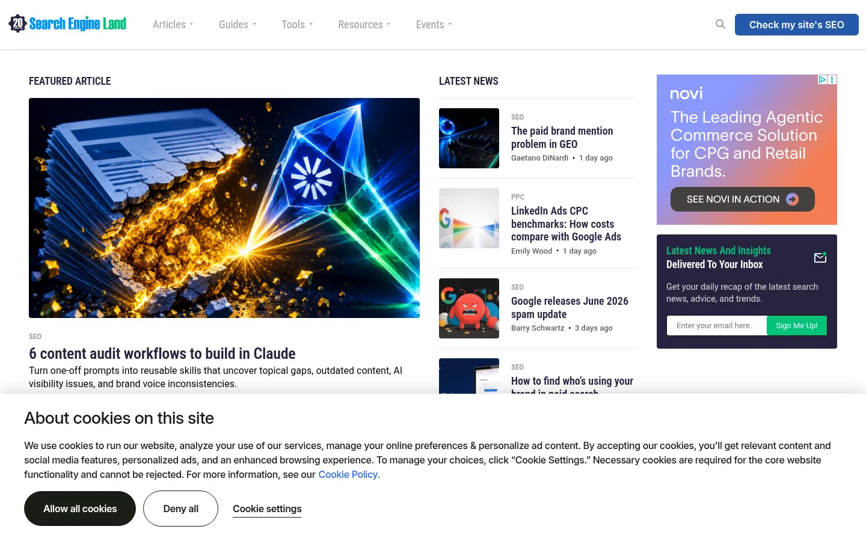Click the red monster spam update thumbnail
This screenshot has height=541, width=866.
tap(469, 308)
